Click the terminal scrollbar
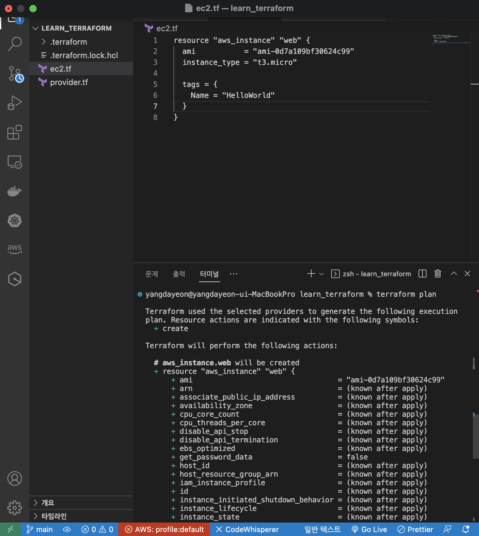Image resolution: width=479 pixels, height=536 pixels. (476, 436)
